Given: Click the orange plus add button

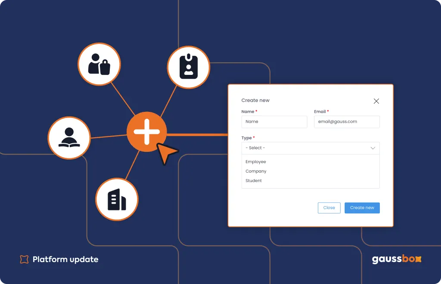Looking at the screenshot, I should pos(146,132).
